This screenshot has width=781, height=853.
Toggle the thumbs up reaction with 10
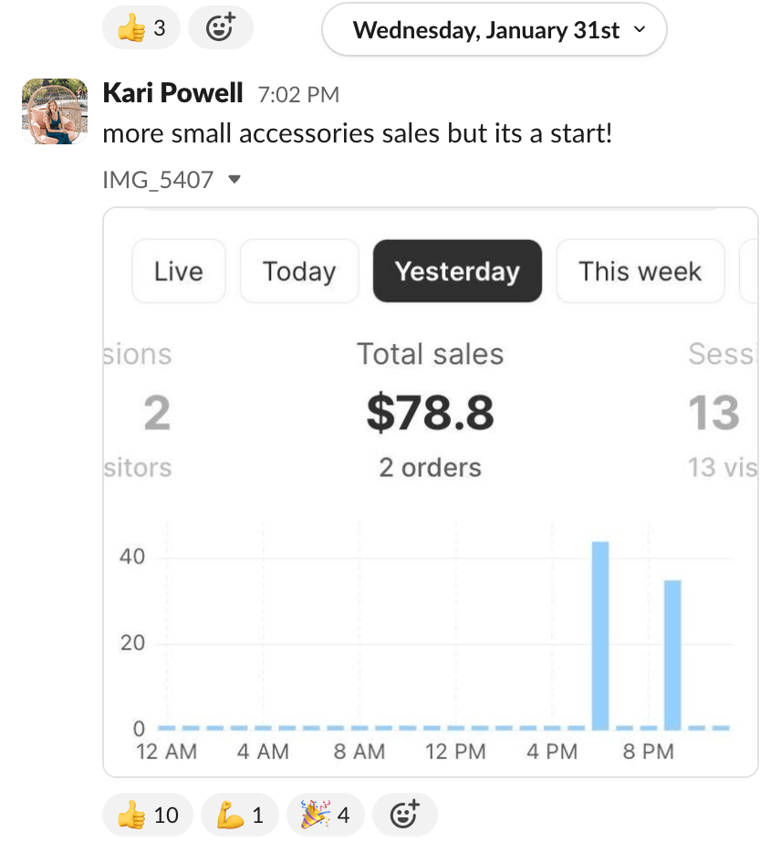(x=147, y=815)
